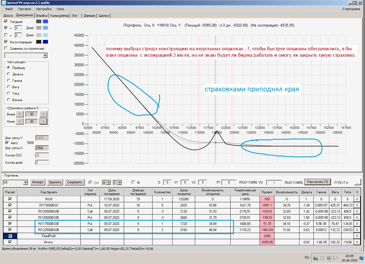Uncheck the RIU0 row Расчет checkbox

pyautogui.click(x=10, y=199)
